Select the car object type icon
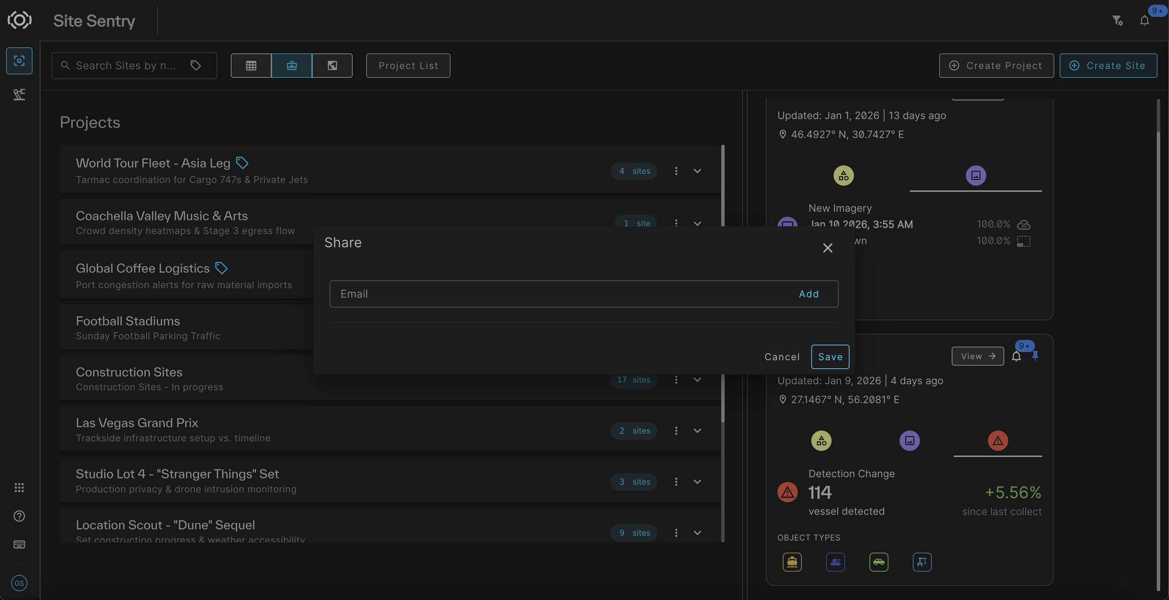1169x600 pixels. (x=879, y=562)
